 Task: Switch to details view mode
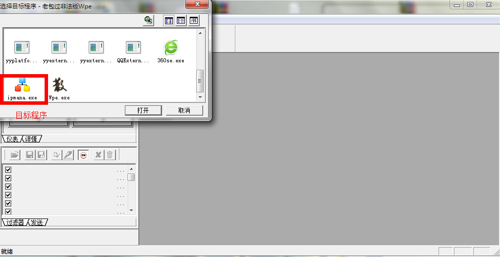[x=194, y=21]
